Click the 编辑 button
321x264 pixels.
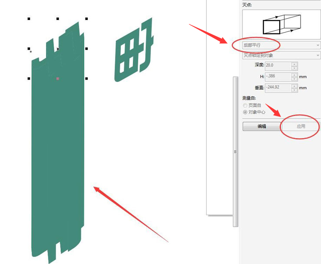click(262, 126)
